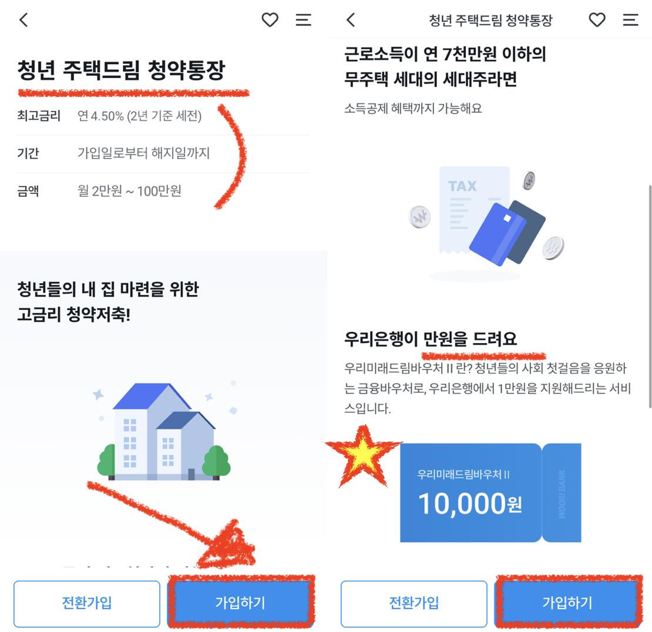652x632 pixels.
Task: Tap the TAX receipt and cards illustration
Action: pos(486,220)
